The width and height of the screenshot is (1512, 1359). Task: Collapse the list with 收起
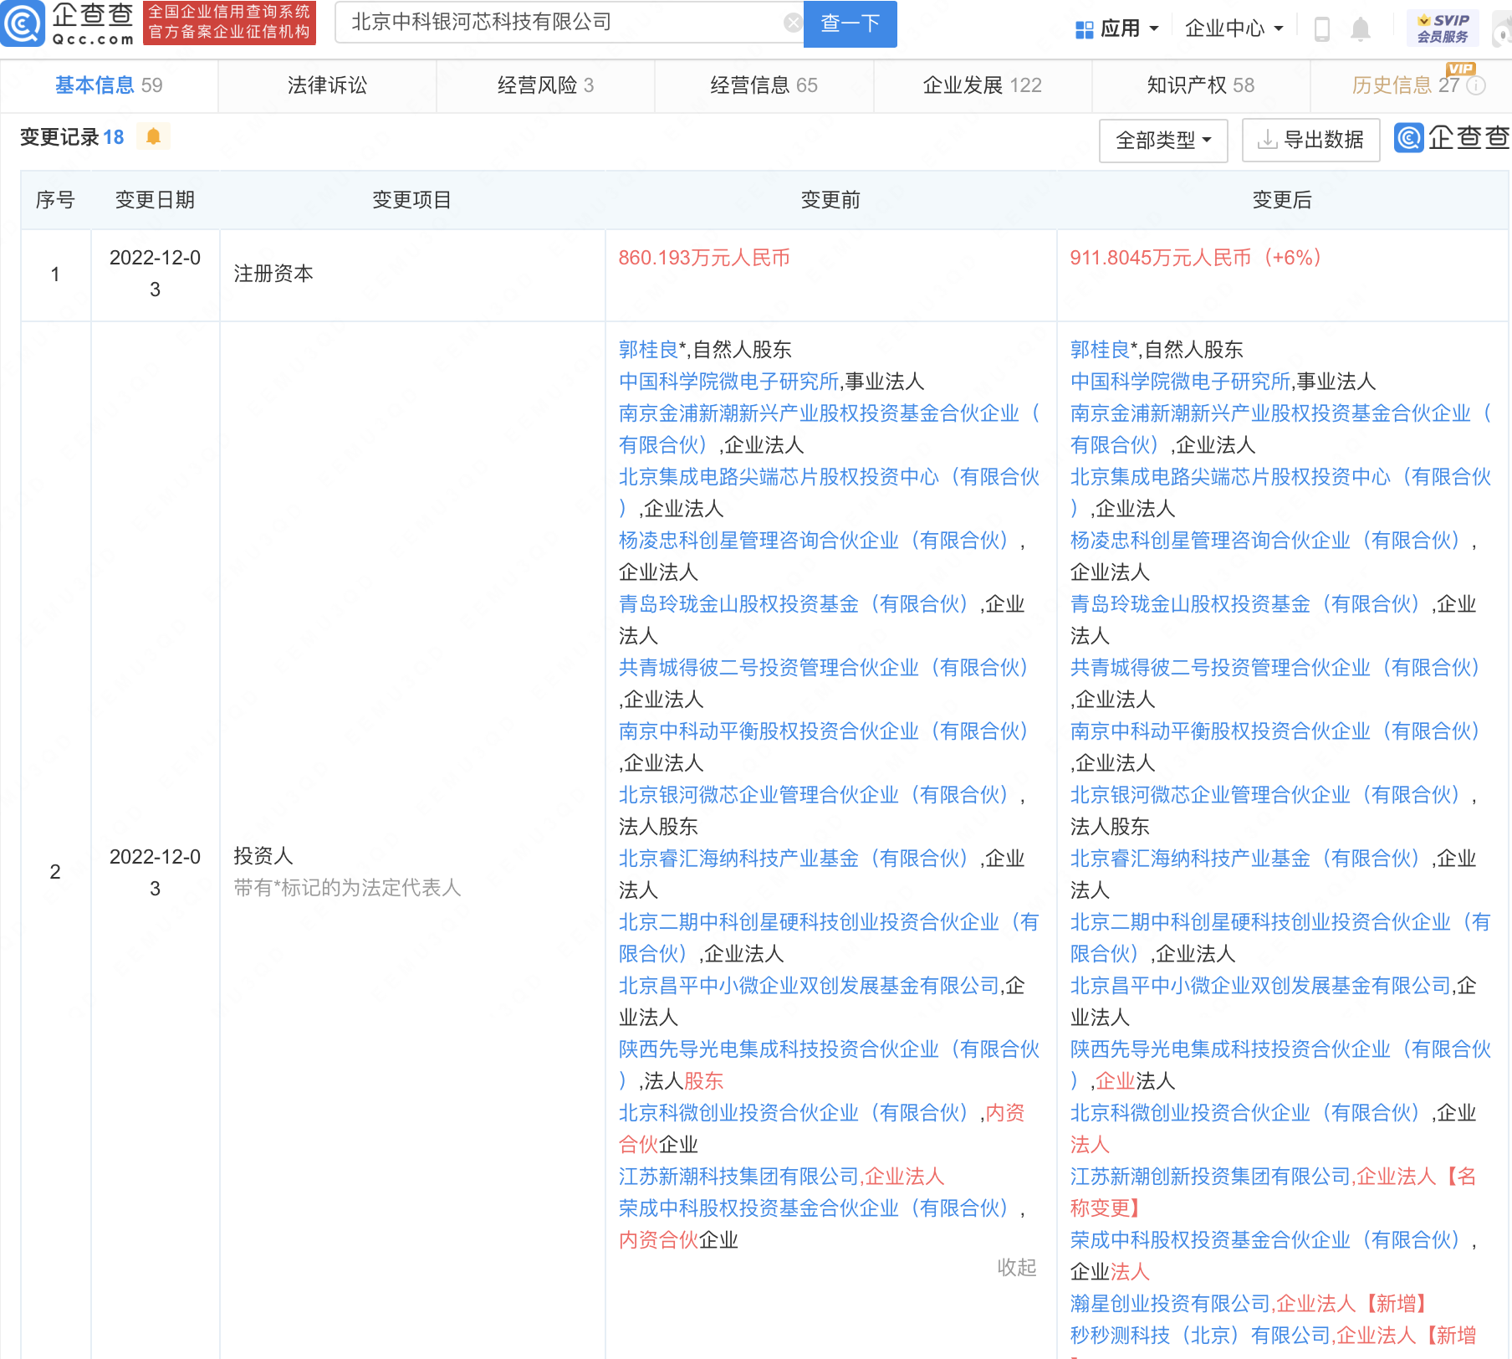coord(1017,1267)
